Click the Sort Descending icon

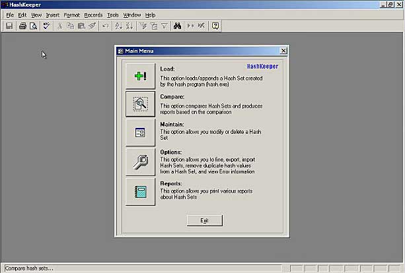129,26
